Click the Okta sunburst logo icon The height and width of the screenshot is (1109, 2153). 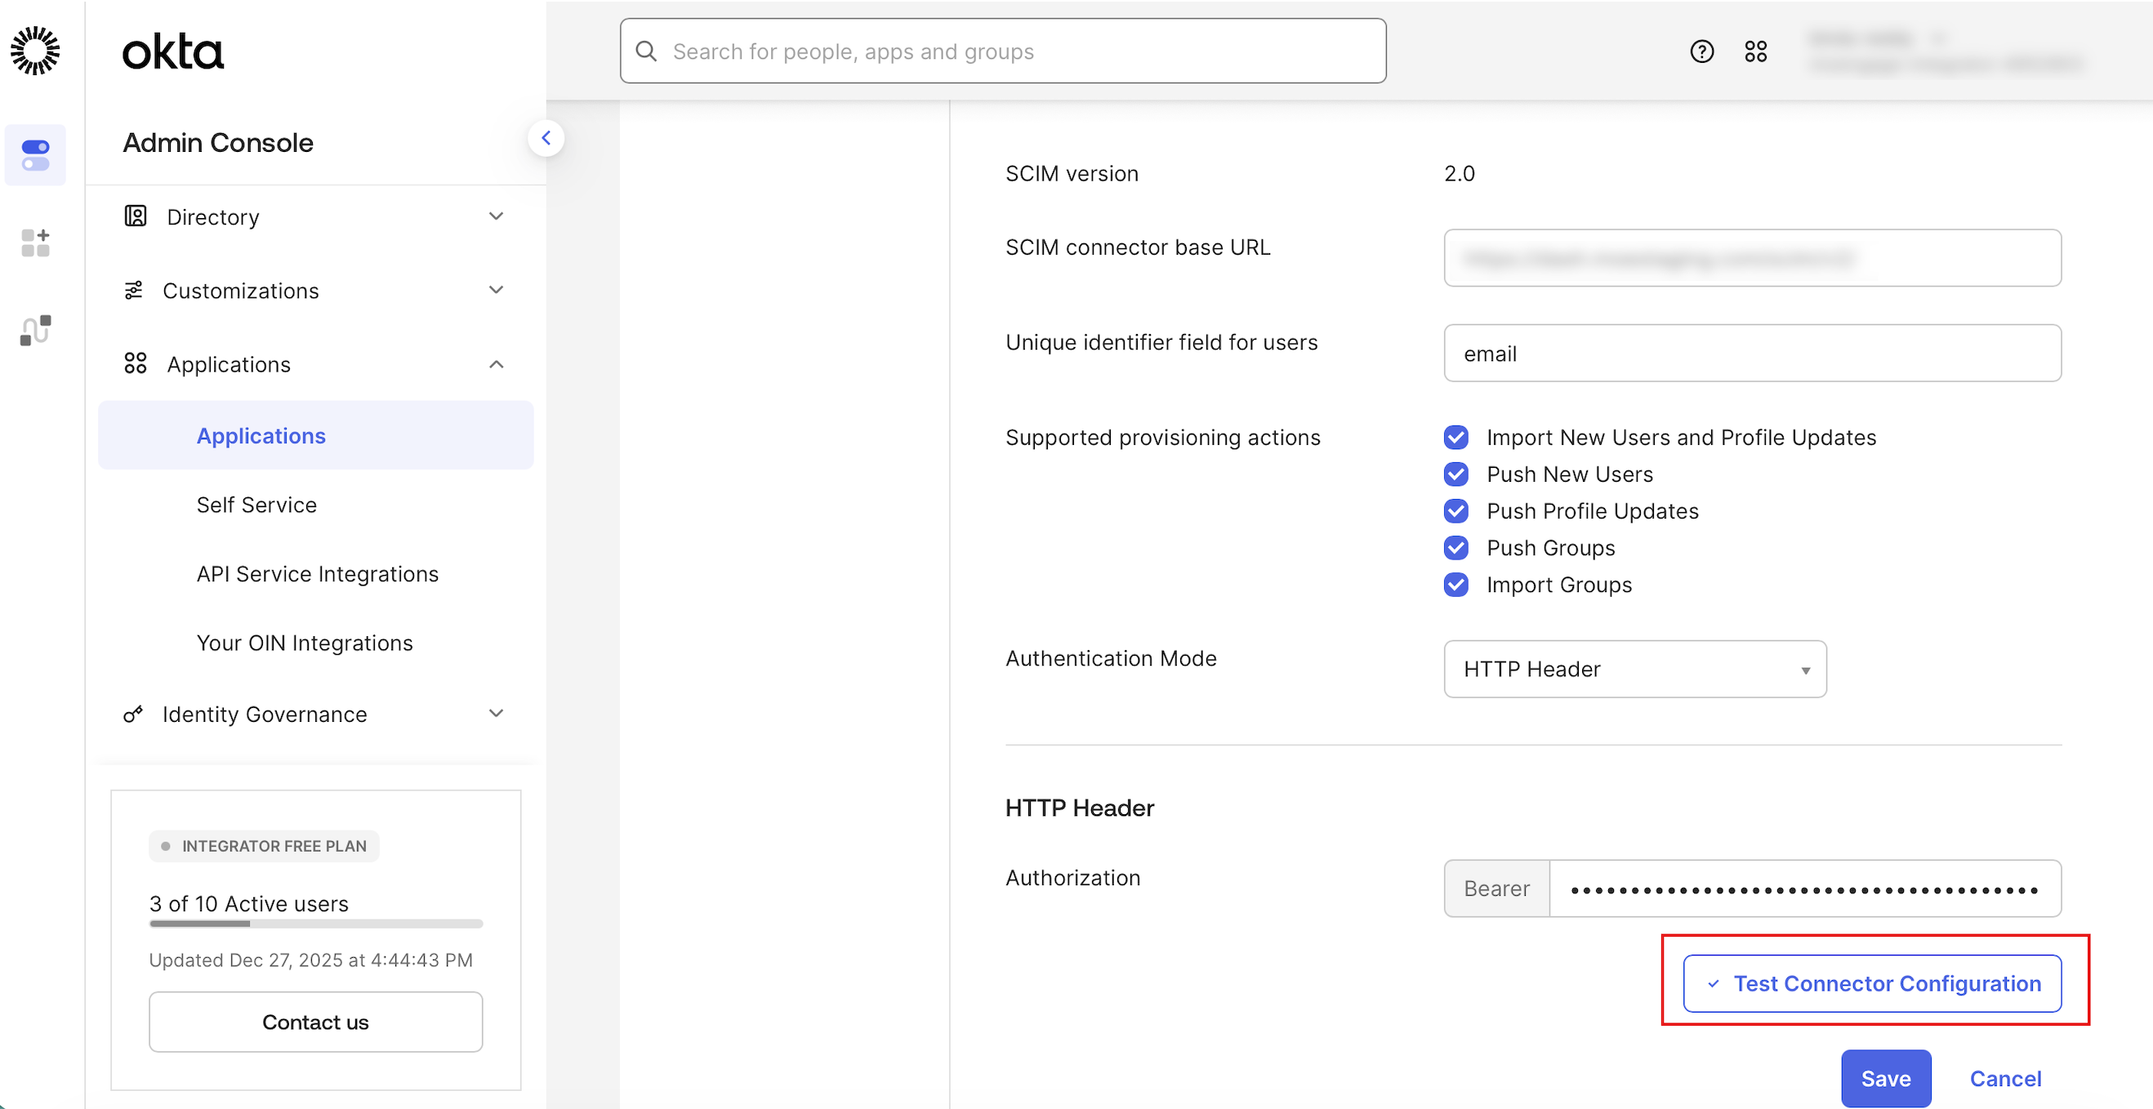point(35,51)
